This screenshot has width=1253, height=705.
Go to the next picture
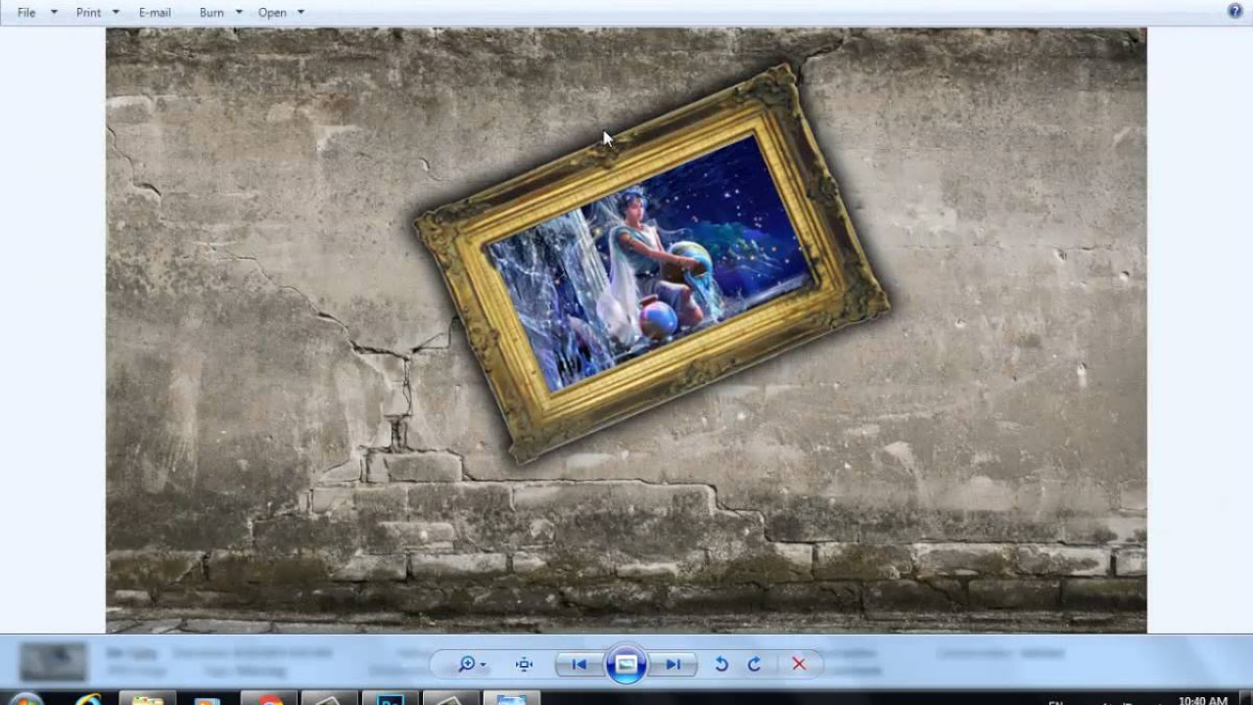coord(673,665)
